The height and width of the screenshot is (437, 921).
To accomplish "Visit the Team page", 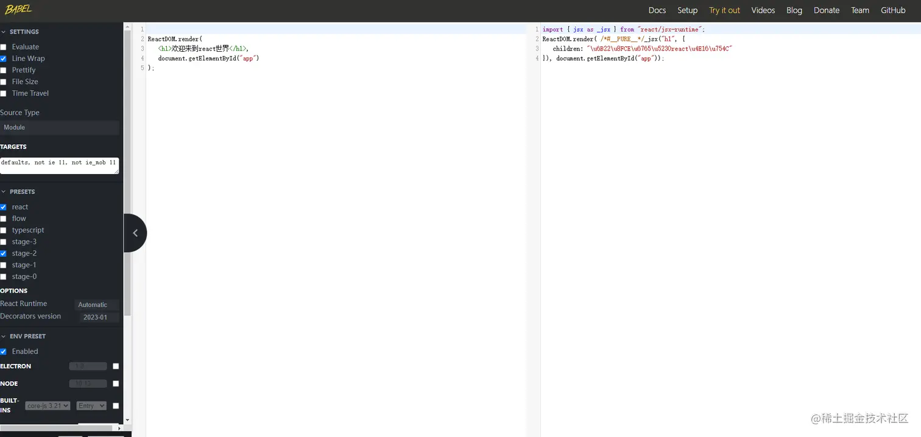I will pos(860,10).
